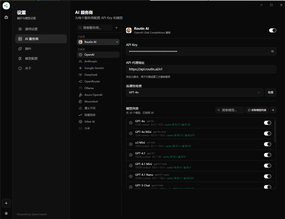
Task: Click the Routin AI header avatar icon
Action: [x=129, y=30]
